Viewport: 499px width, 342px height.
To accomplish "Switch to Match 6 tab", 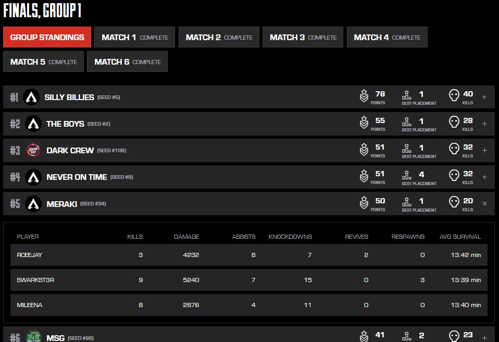I will coord(127,62).
